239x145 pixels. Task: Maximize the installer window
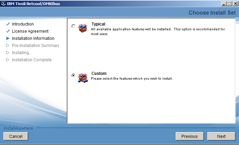tap(229, 4)
